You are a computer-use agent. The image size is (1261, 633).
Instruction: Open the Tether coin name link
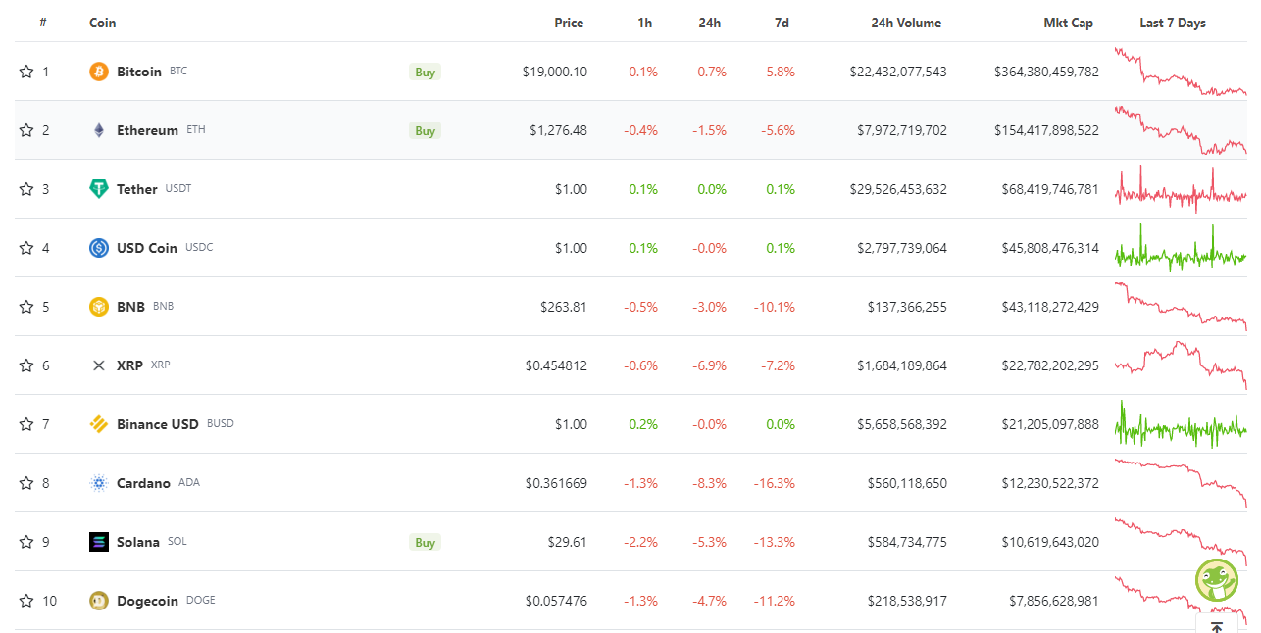click(x=137, y=189)
